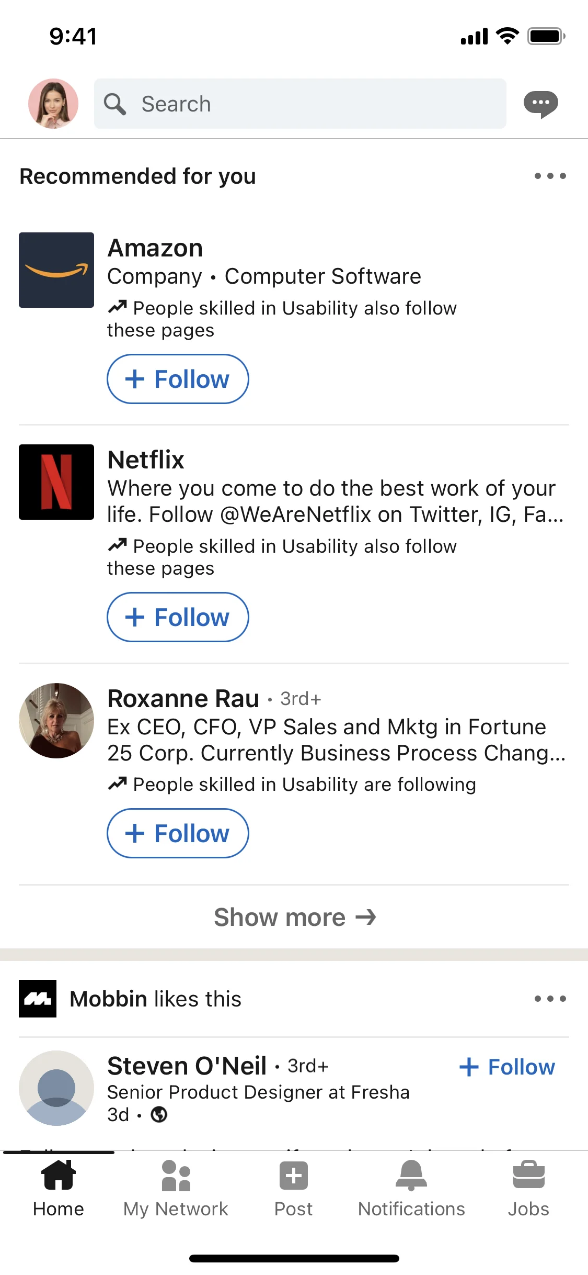This screenshot has width=588, height=1275.
Task: Follow the Amazon page
Action: pyautogui.click(x=177, y=378)
